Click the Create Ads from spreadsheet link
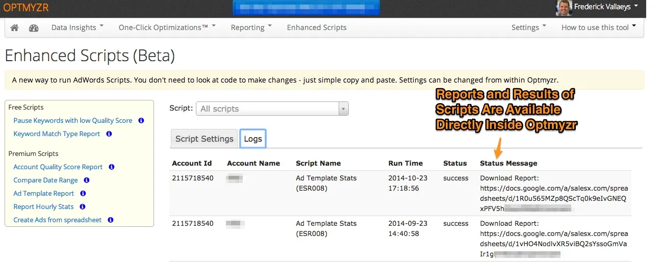 coord(58,220)
